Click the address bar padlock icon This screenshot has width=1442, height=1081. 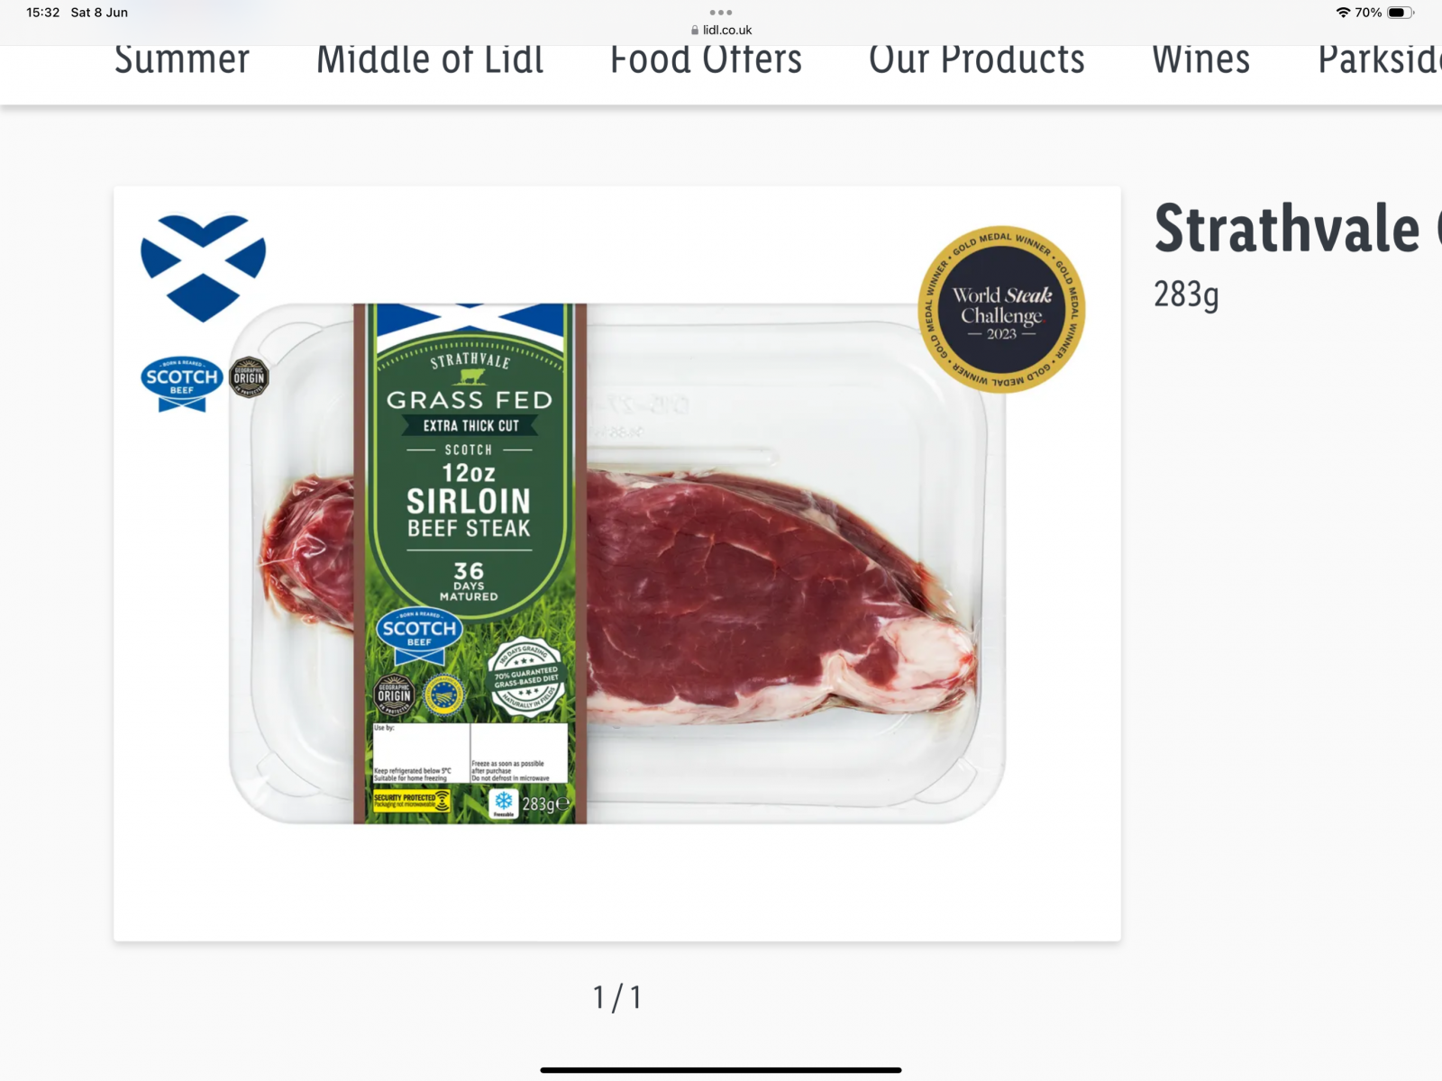(695, 30)
